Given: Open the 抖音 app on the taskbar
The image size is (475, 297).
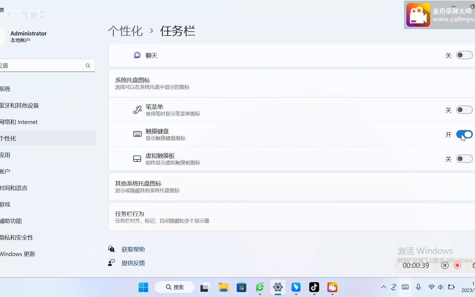Looking at the screenshot, I should [x=314, y=287].
